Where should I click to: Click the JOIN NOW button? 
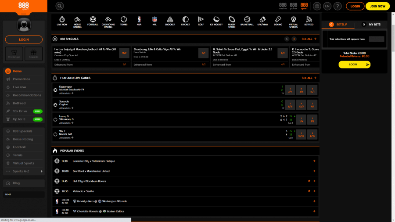[377, 6]
